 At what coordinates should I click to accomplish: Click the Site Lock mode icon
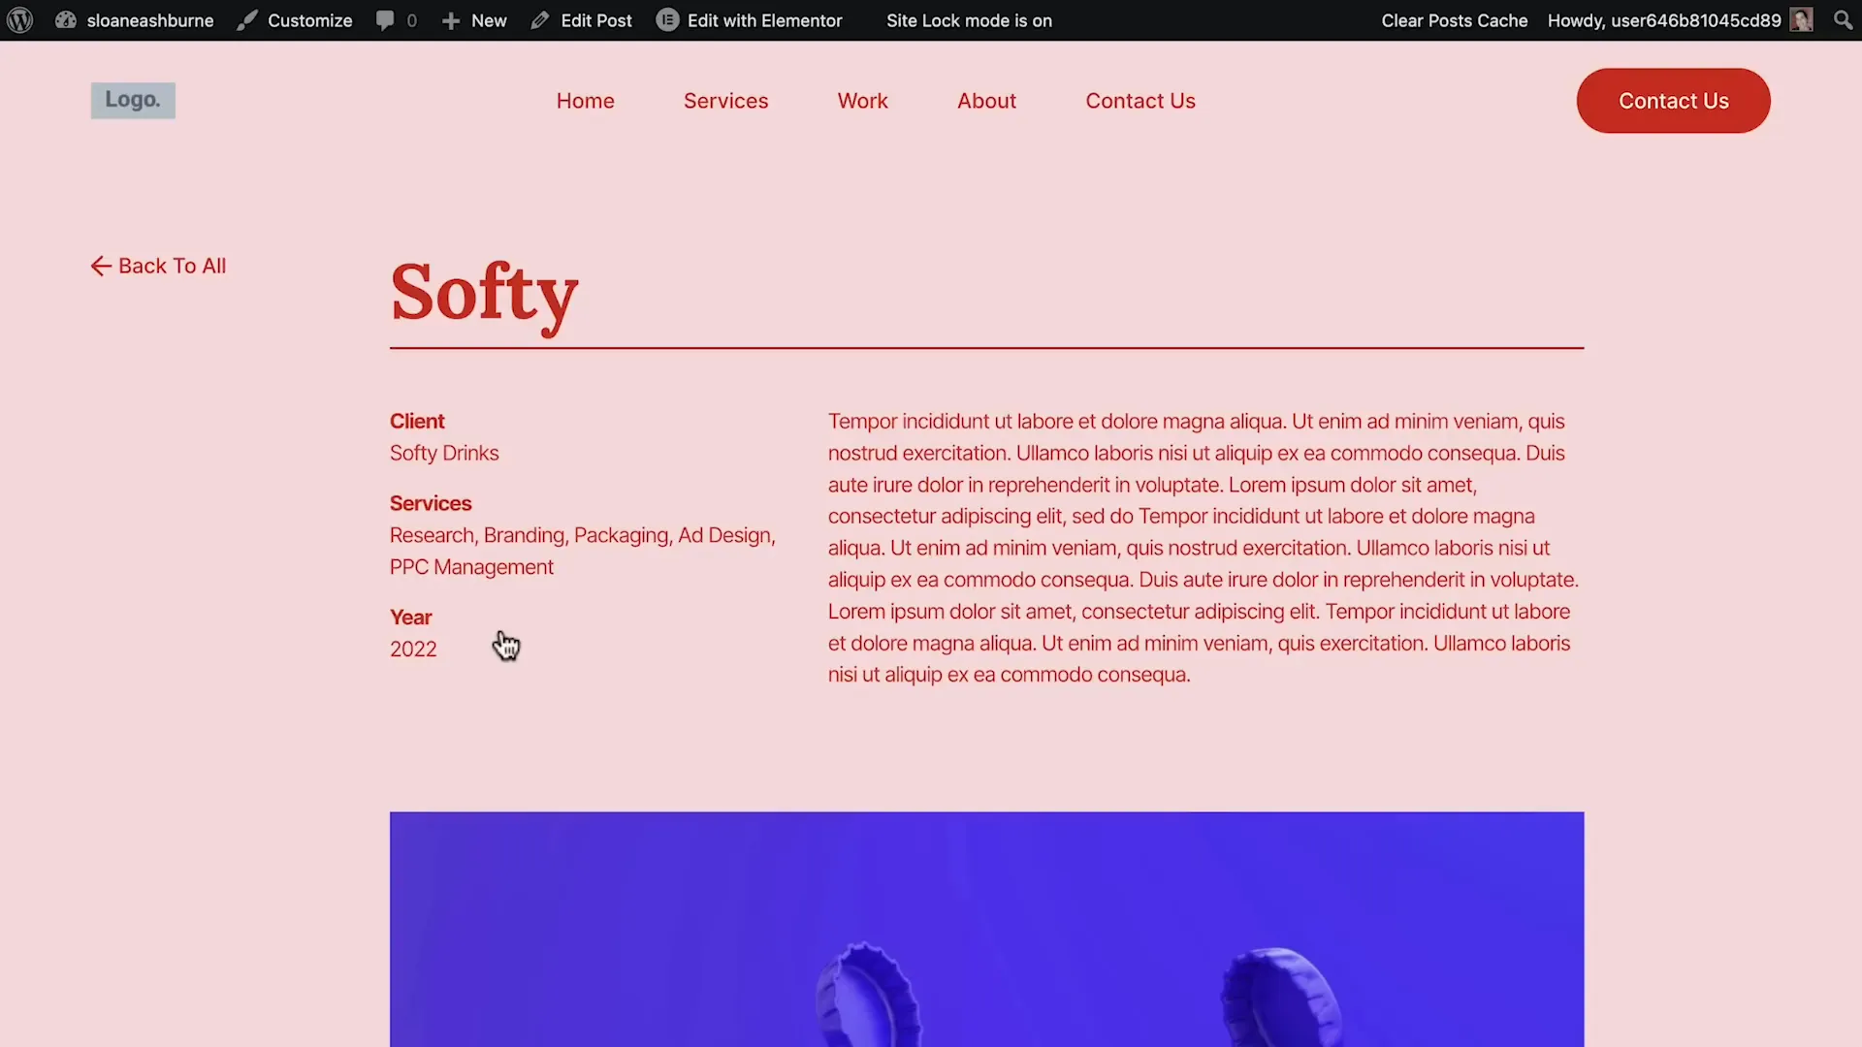[968, 19]
